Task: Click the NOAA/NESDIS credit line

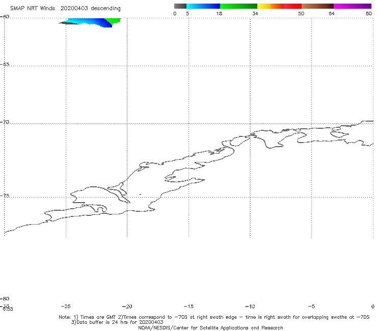Action: (x=210, y=327)
